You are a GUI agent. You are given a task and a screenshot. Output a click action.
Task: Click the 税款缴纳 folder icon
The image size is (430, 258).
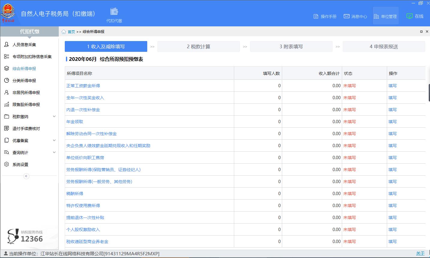point(7,116)
